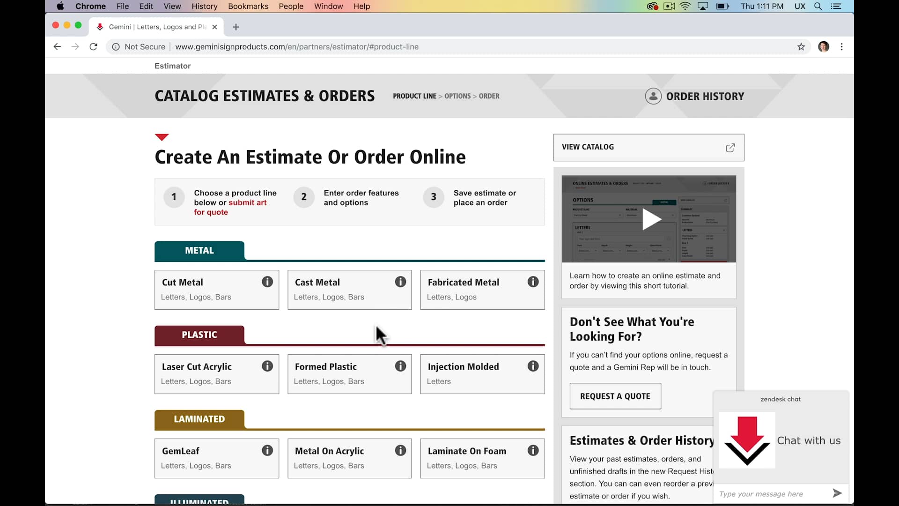This screenshot has width=899, height=506.
Task: Reload the page with refresh icon
Action: 93,47
